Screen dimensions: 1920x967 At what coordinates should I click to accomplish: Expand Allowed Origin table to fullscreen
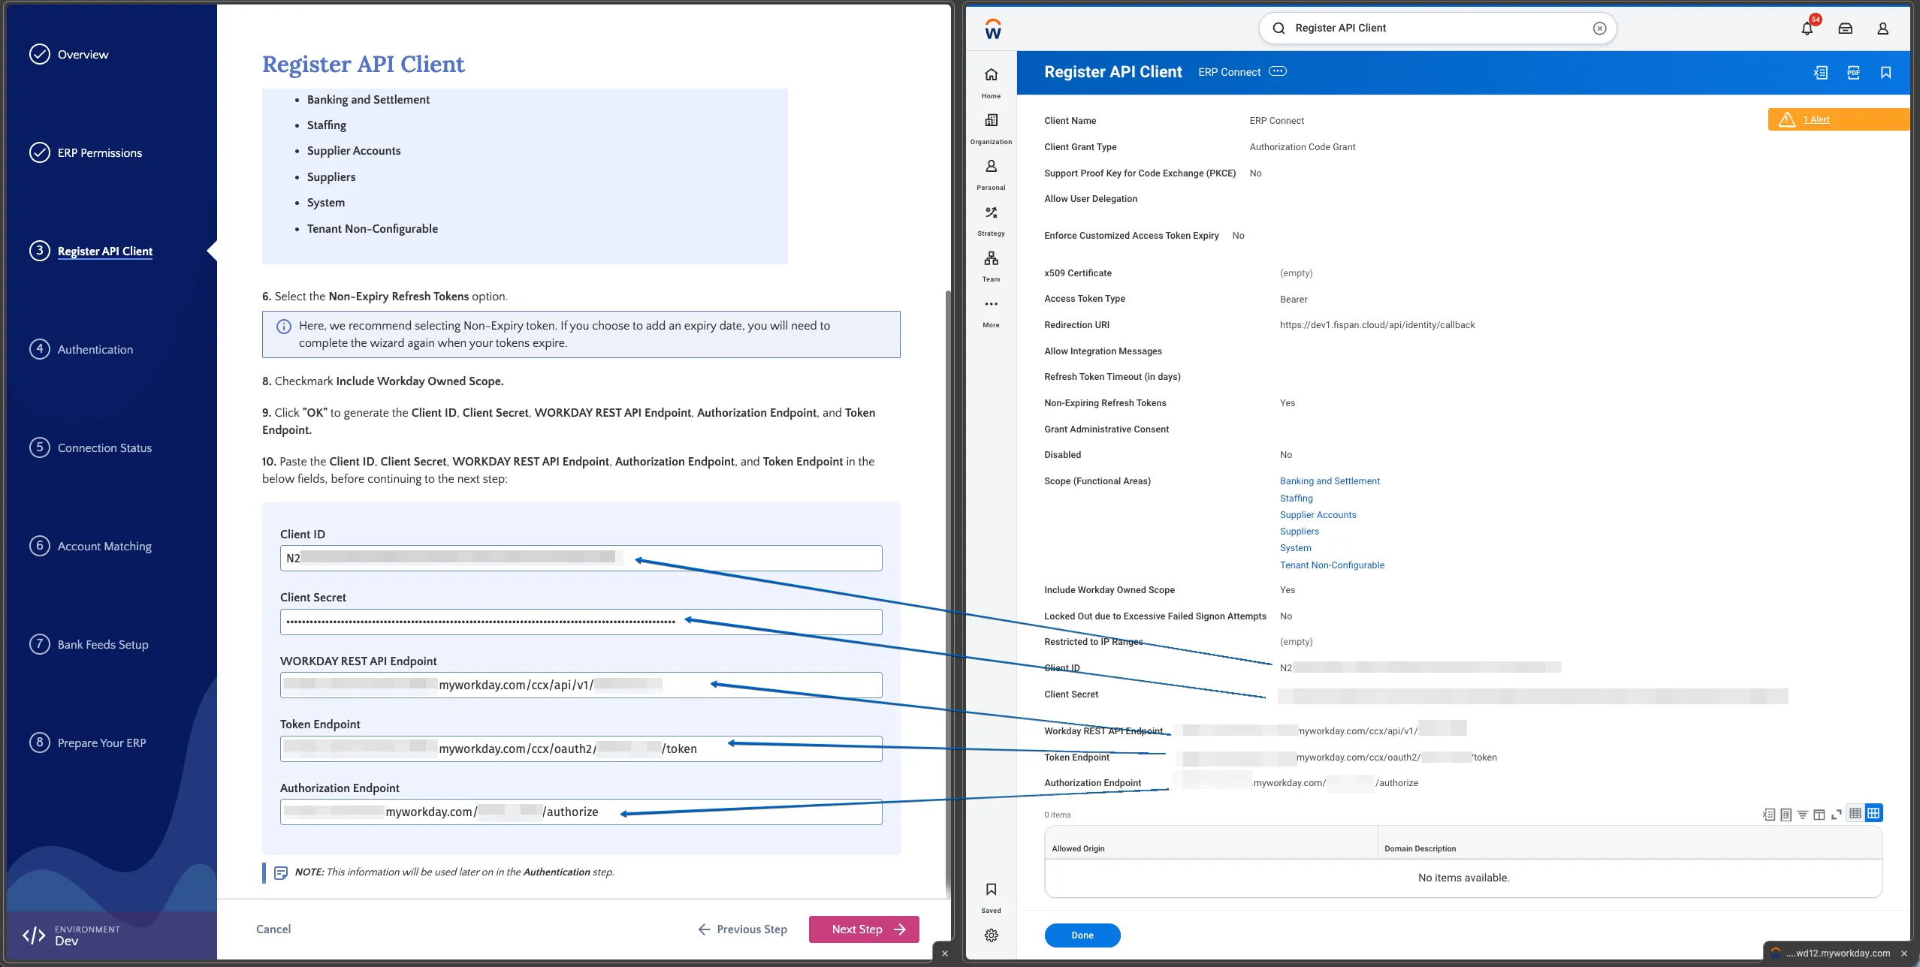pyautogui.click(x=1836, y=815)
